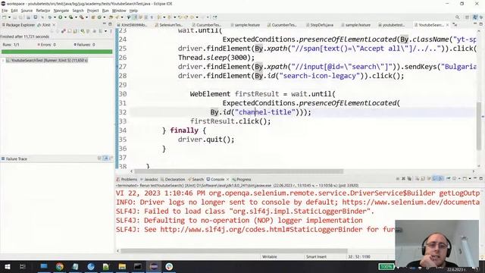Minimize the Console panel

pyautogui.click(x=475, y=178)
